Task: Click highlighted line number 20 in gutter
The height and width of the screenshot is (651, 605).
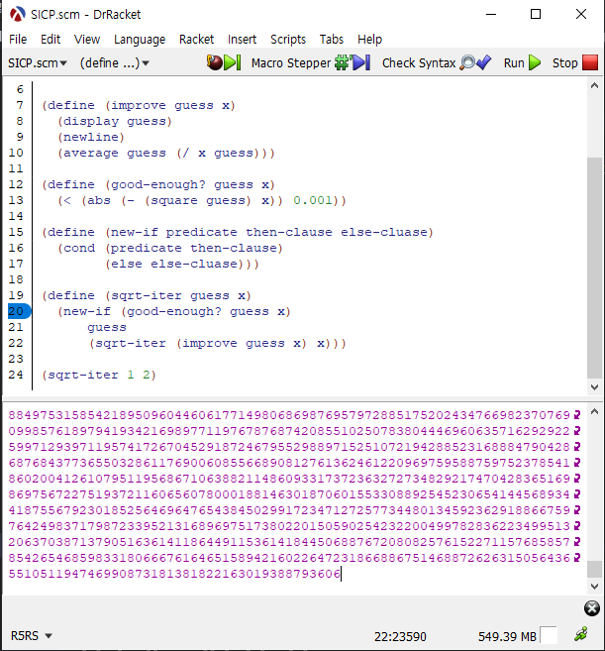Action: [x=17, y=311]
